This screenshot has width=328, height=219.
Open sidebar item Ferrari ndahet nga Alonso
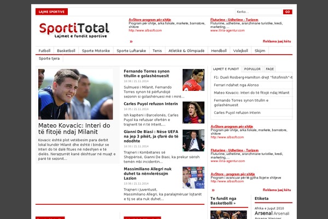(236, 85)
